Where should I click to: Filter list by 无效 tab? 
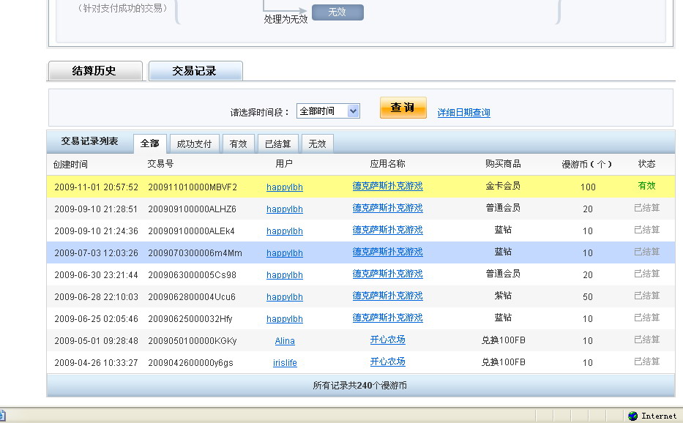click(x=317, y=143)
